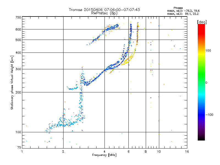This screenshot has width=220, height=165.
Task: Click the RwPretec (8p) subtitle
Action: (x=104, y=13)
